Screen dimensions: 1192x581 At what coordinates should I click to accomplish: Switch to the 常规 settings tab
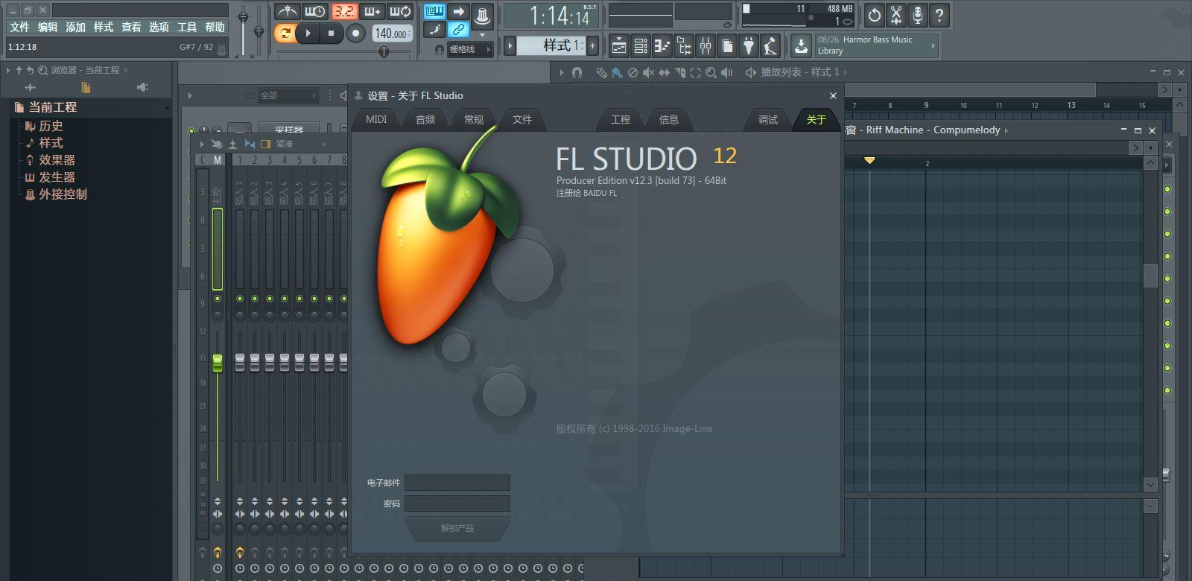point(474,119)
